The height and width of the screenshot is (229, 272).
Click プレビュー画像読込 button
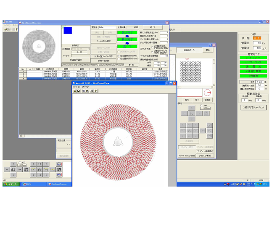(x=205, y=151)
